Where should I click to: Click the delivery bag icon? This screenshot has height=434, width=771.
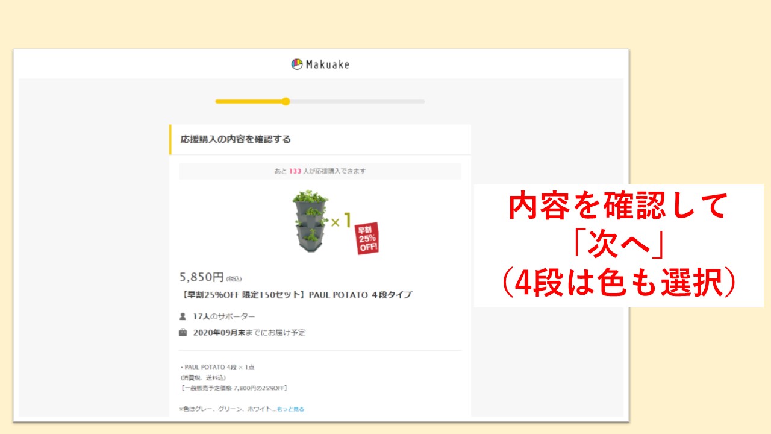tap(183, 332)
